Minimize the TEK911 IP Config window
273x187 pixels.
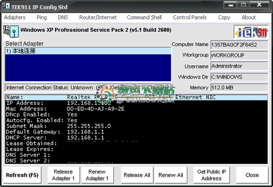click(231, 4)
